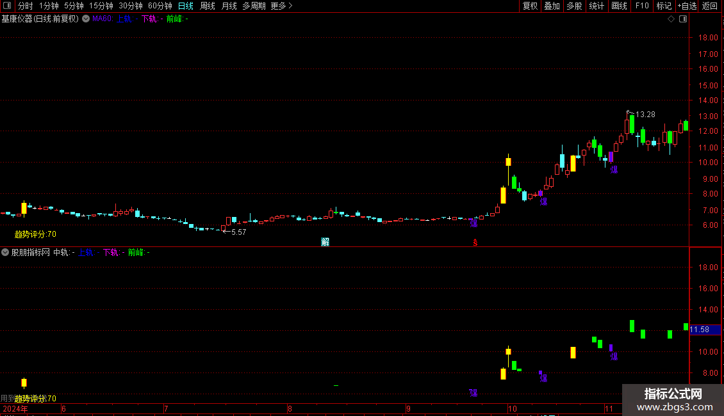The height and width of the screenshot is (416, 724).
Task: Add stock with +自选 button
Action: [687, 6]
